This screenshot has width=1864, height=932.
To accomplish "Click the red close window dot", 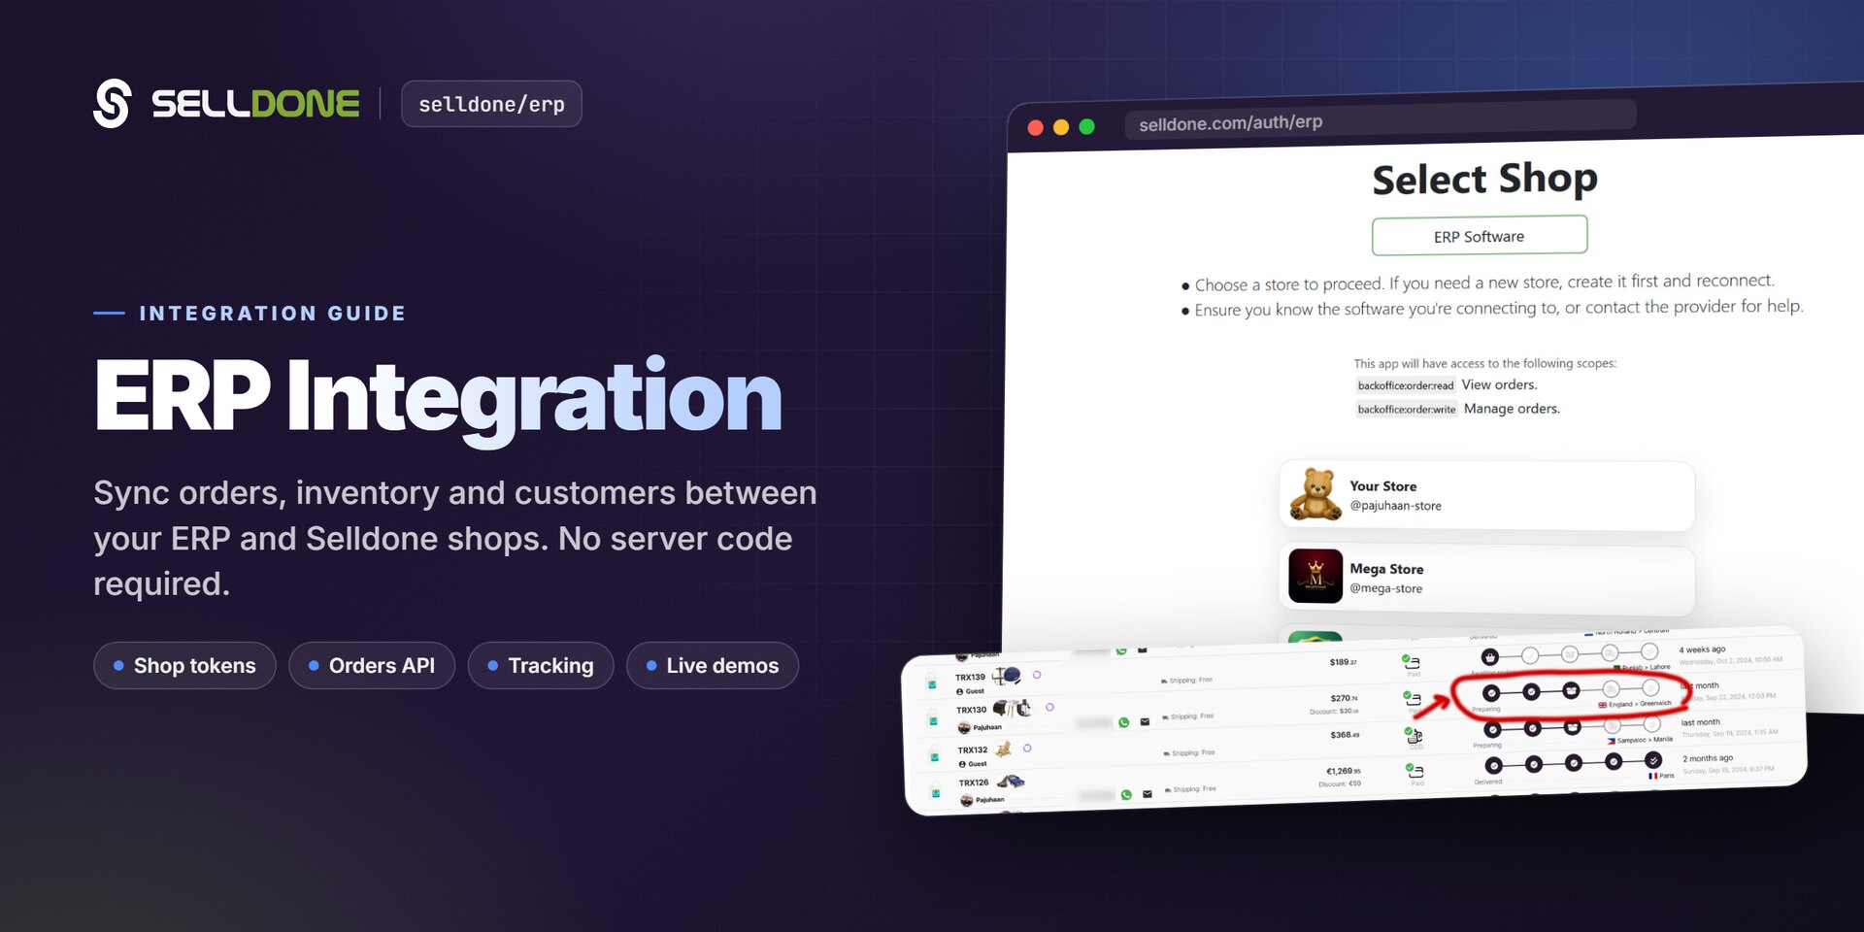I will click(x=1035, y=128).
